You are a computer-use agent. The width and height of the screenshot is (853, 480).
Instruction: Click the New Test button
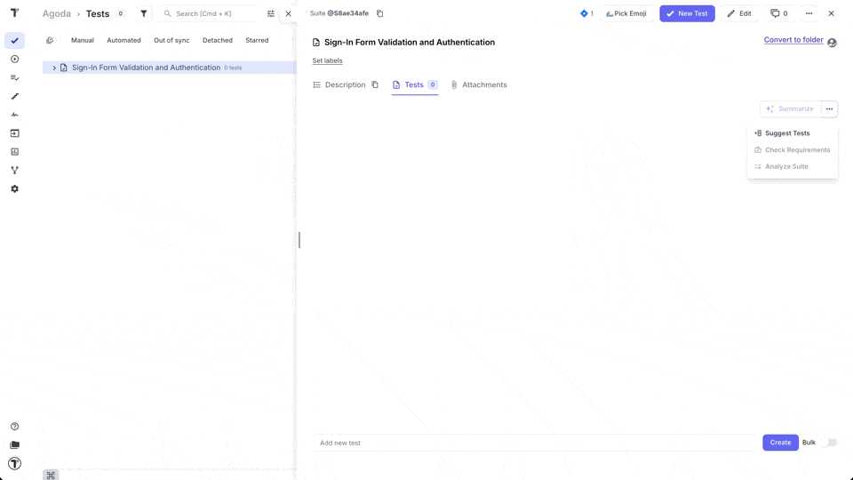687,13
